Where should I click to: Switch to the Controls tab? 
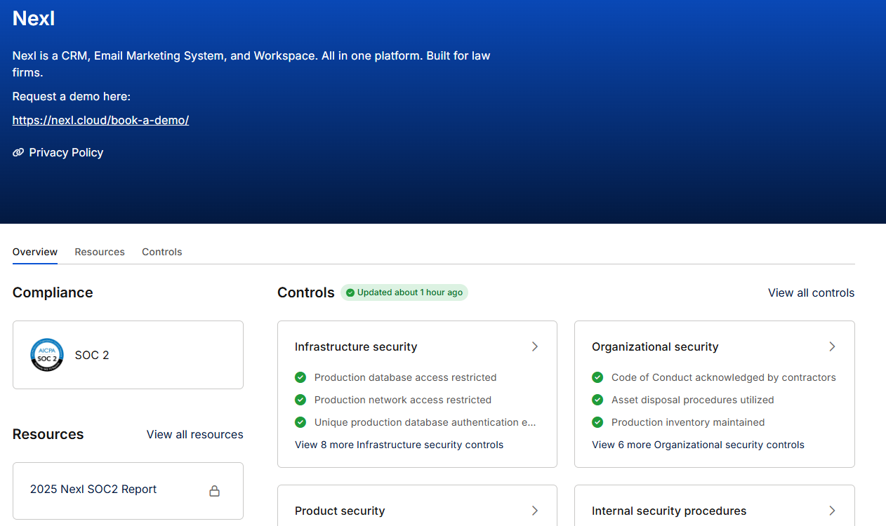coord(161,252)
